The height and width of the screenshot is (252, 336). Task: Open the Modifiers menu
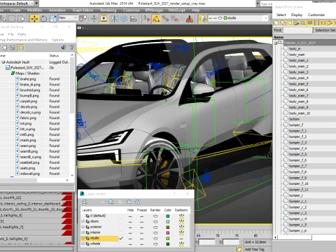click(34, 10)
